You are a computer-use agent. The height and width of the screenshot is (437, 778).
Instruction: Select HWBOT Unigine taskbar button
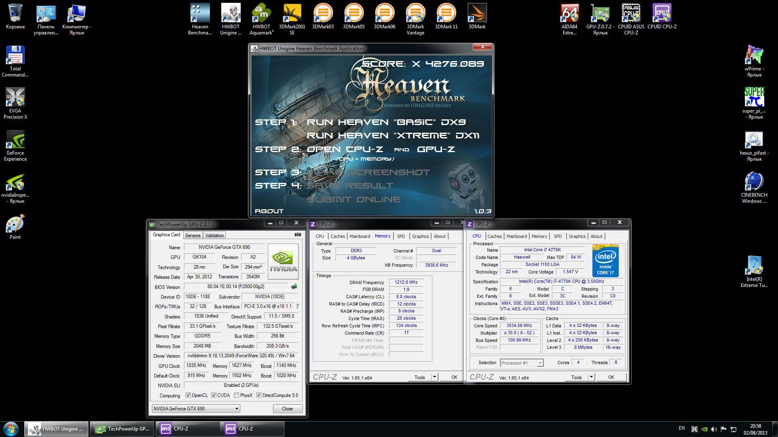pyautogui.click(x=56, y=429)
